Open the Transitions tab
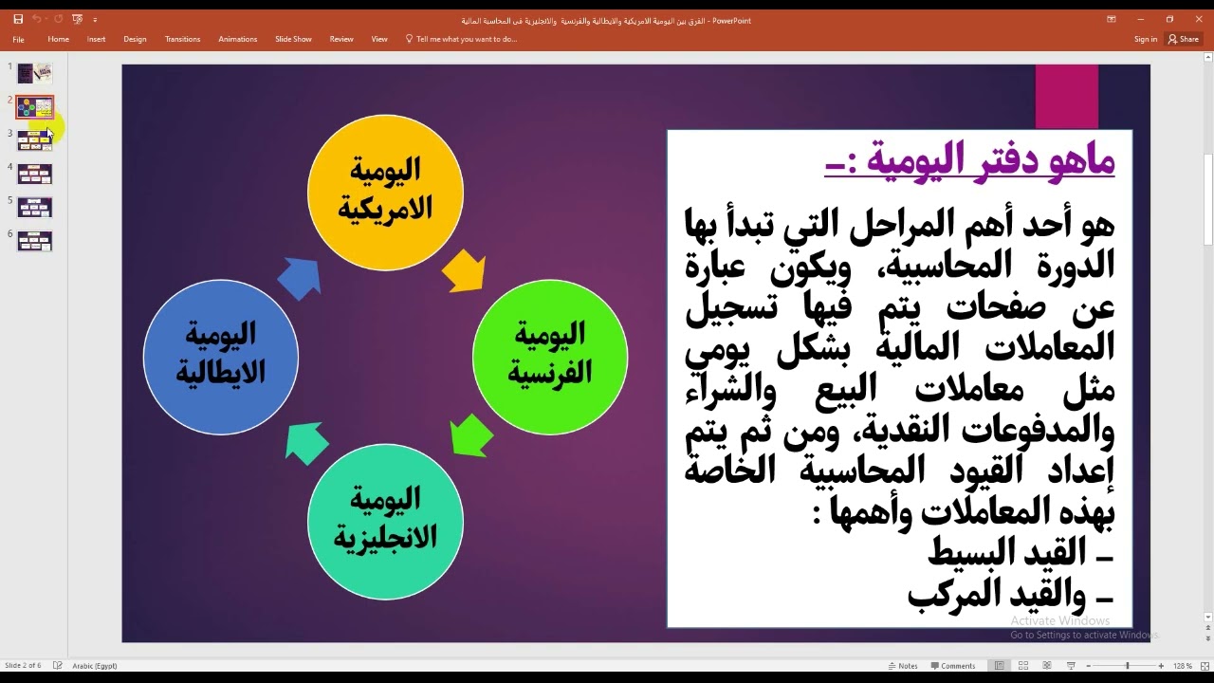The width and height of the screenshot is (1214, 683). 182,39
